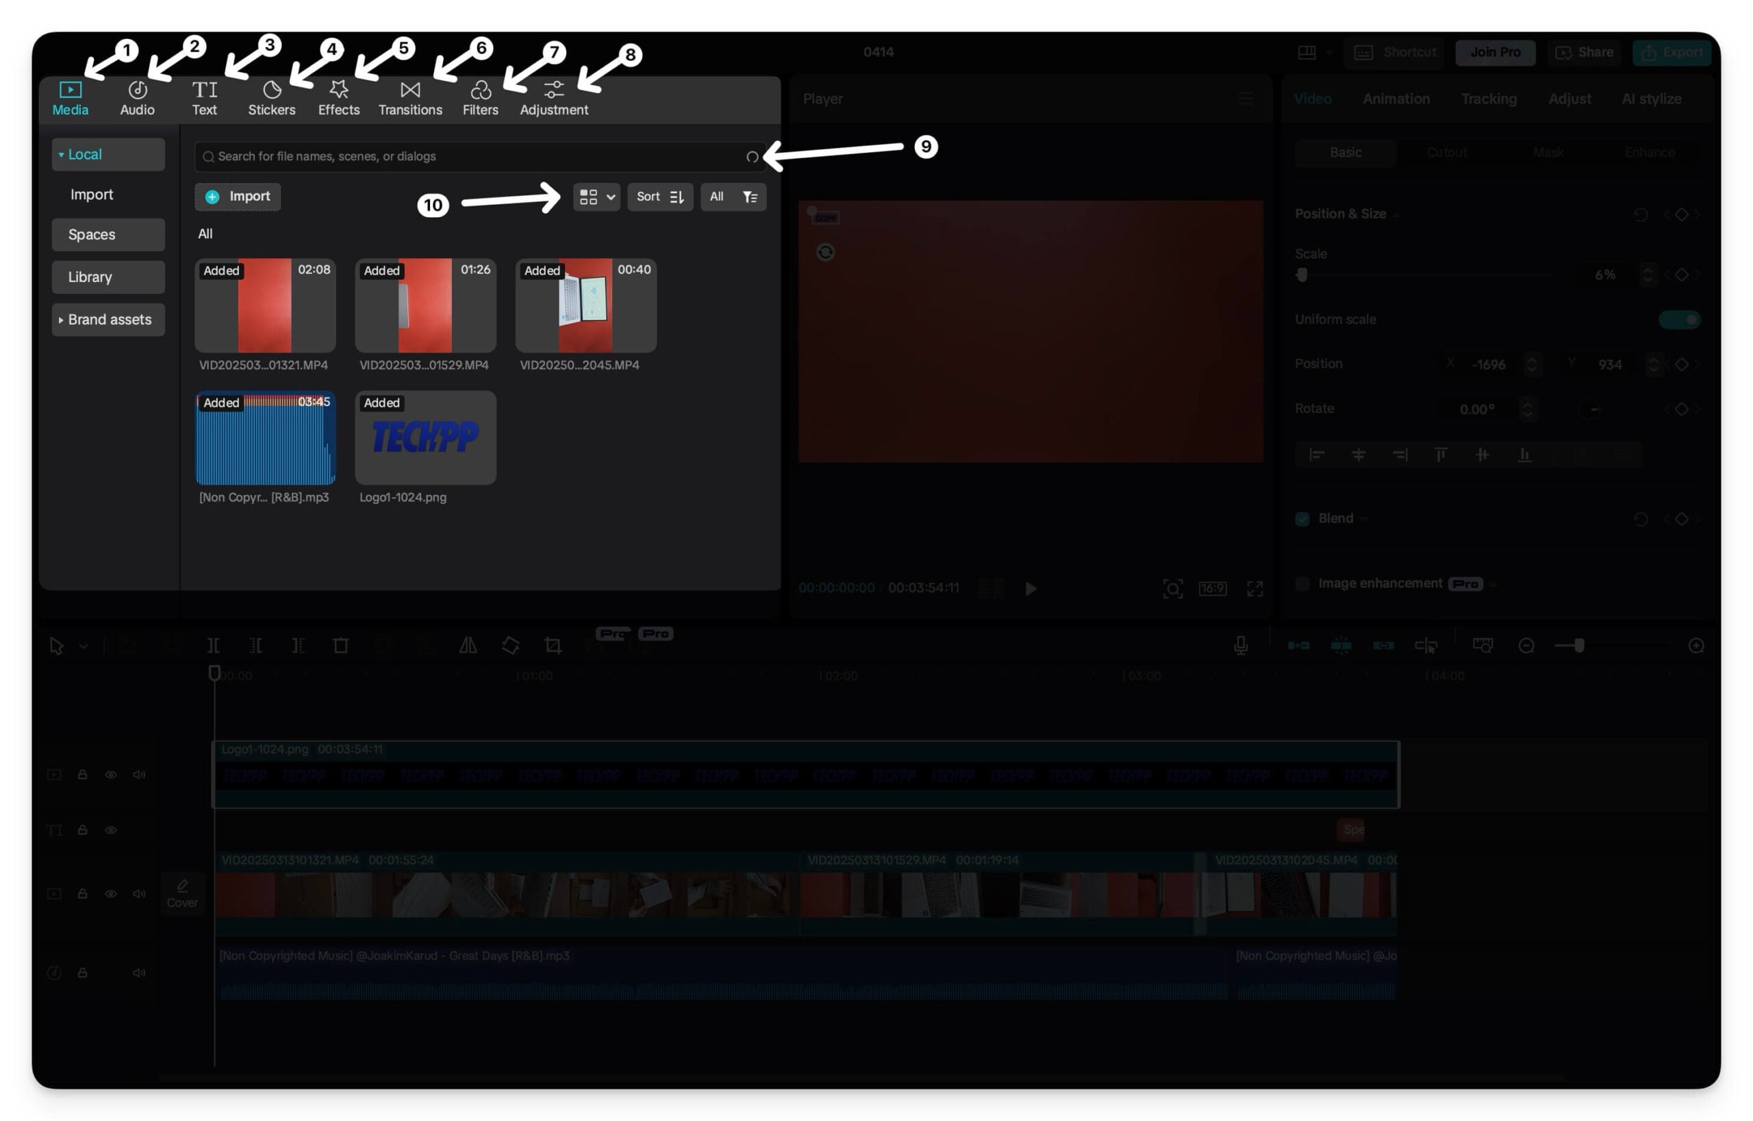Click the Export button
Image resolution: width=1753 pixels, height=1121 pixels.
(x=1672, y=53)
